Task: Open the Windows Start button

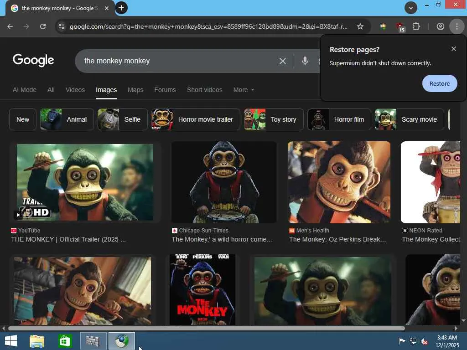Action: [11, 341]
